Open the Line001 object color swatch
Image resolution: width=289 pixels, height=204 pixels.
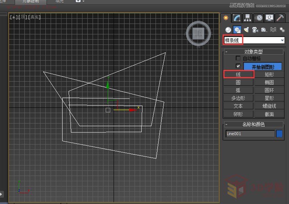(x=279, y=134)
